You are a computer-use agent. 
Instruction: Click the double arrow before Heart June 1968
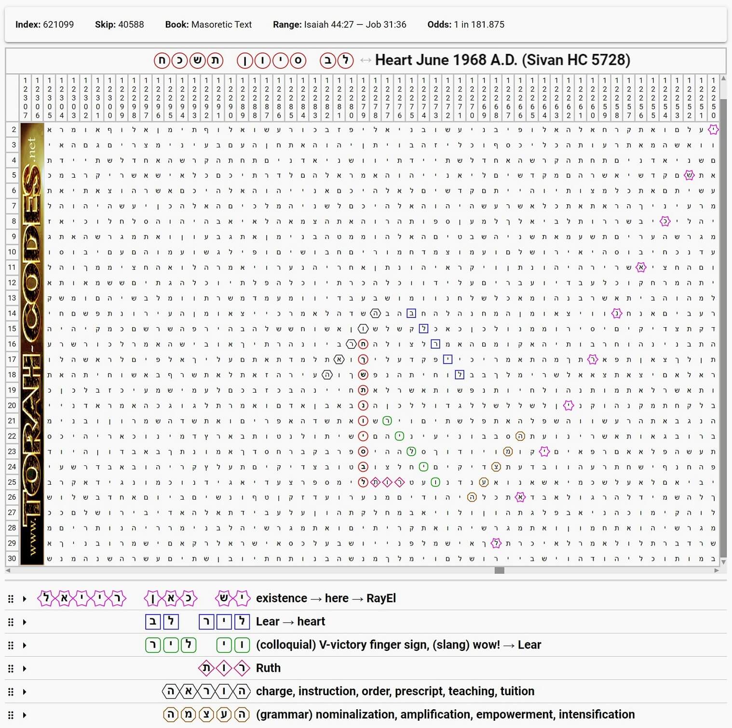point(366,60)
